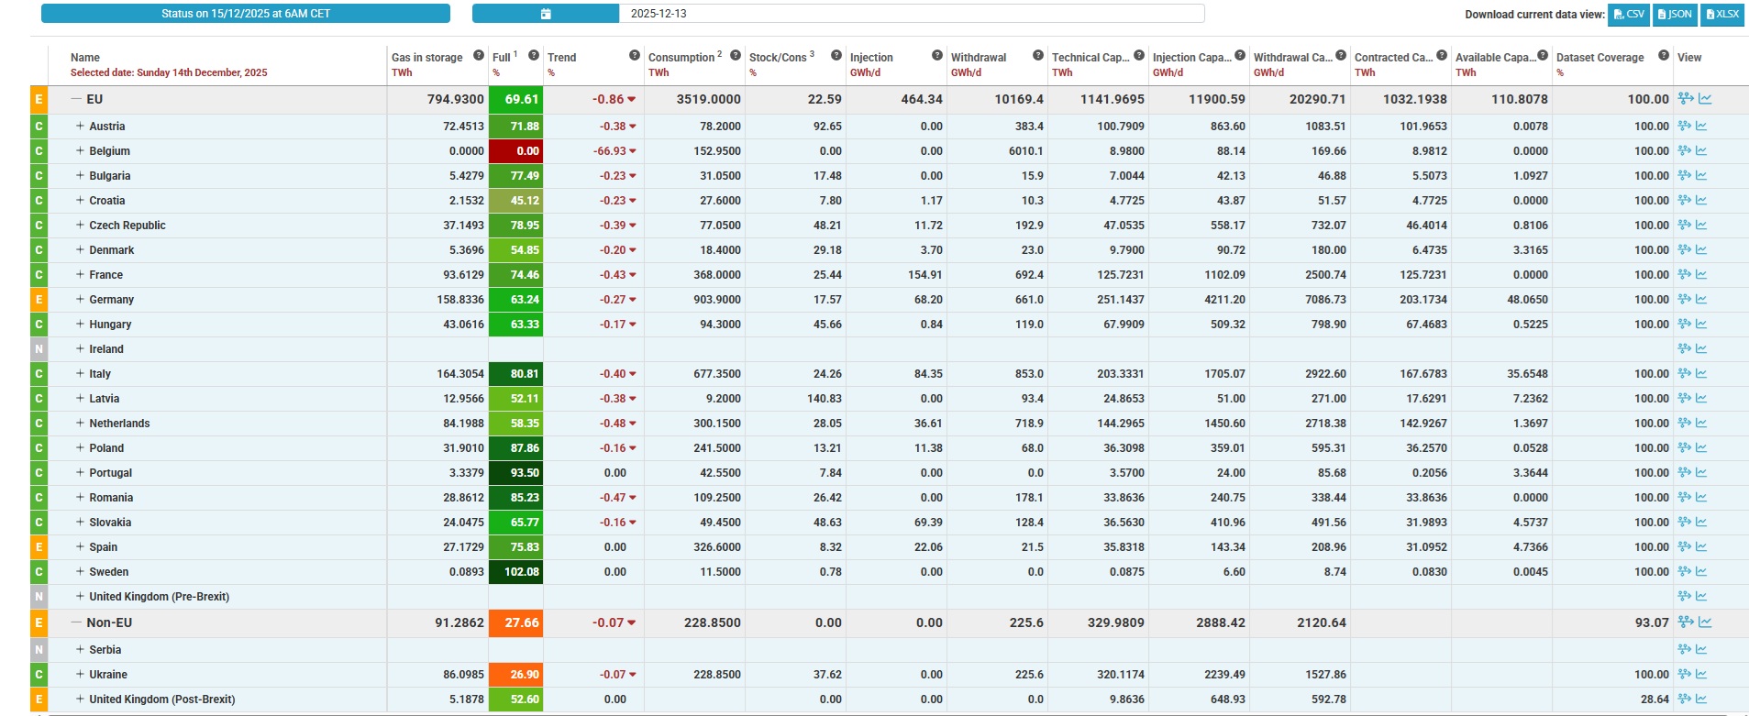Expand the Netherlands row

[80, 423]
